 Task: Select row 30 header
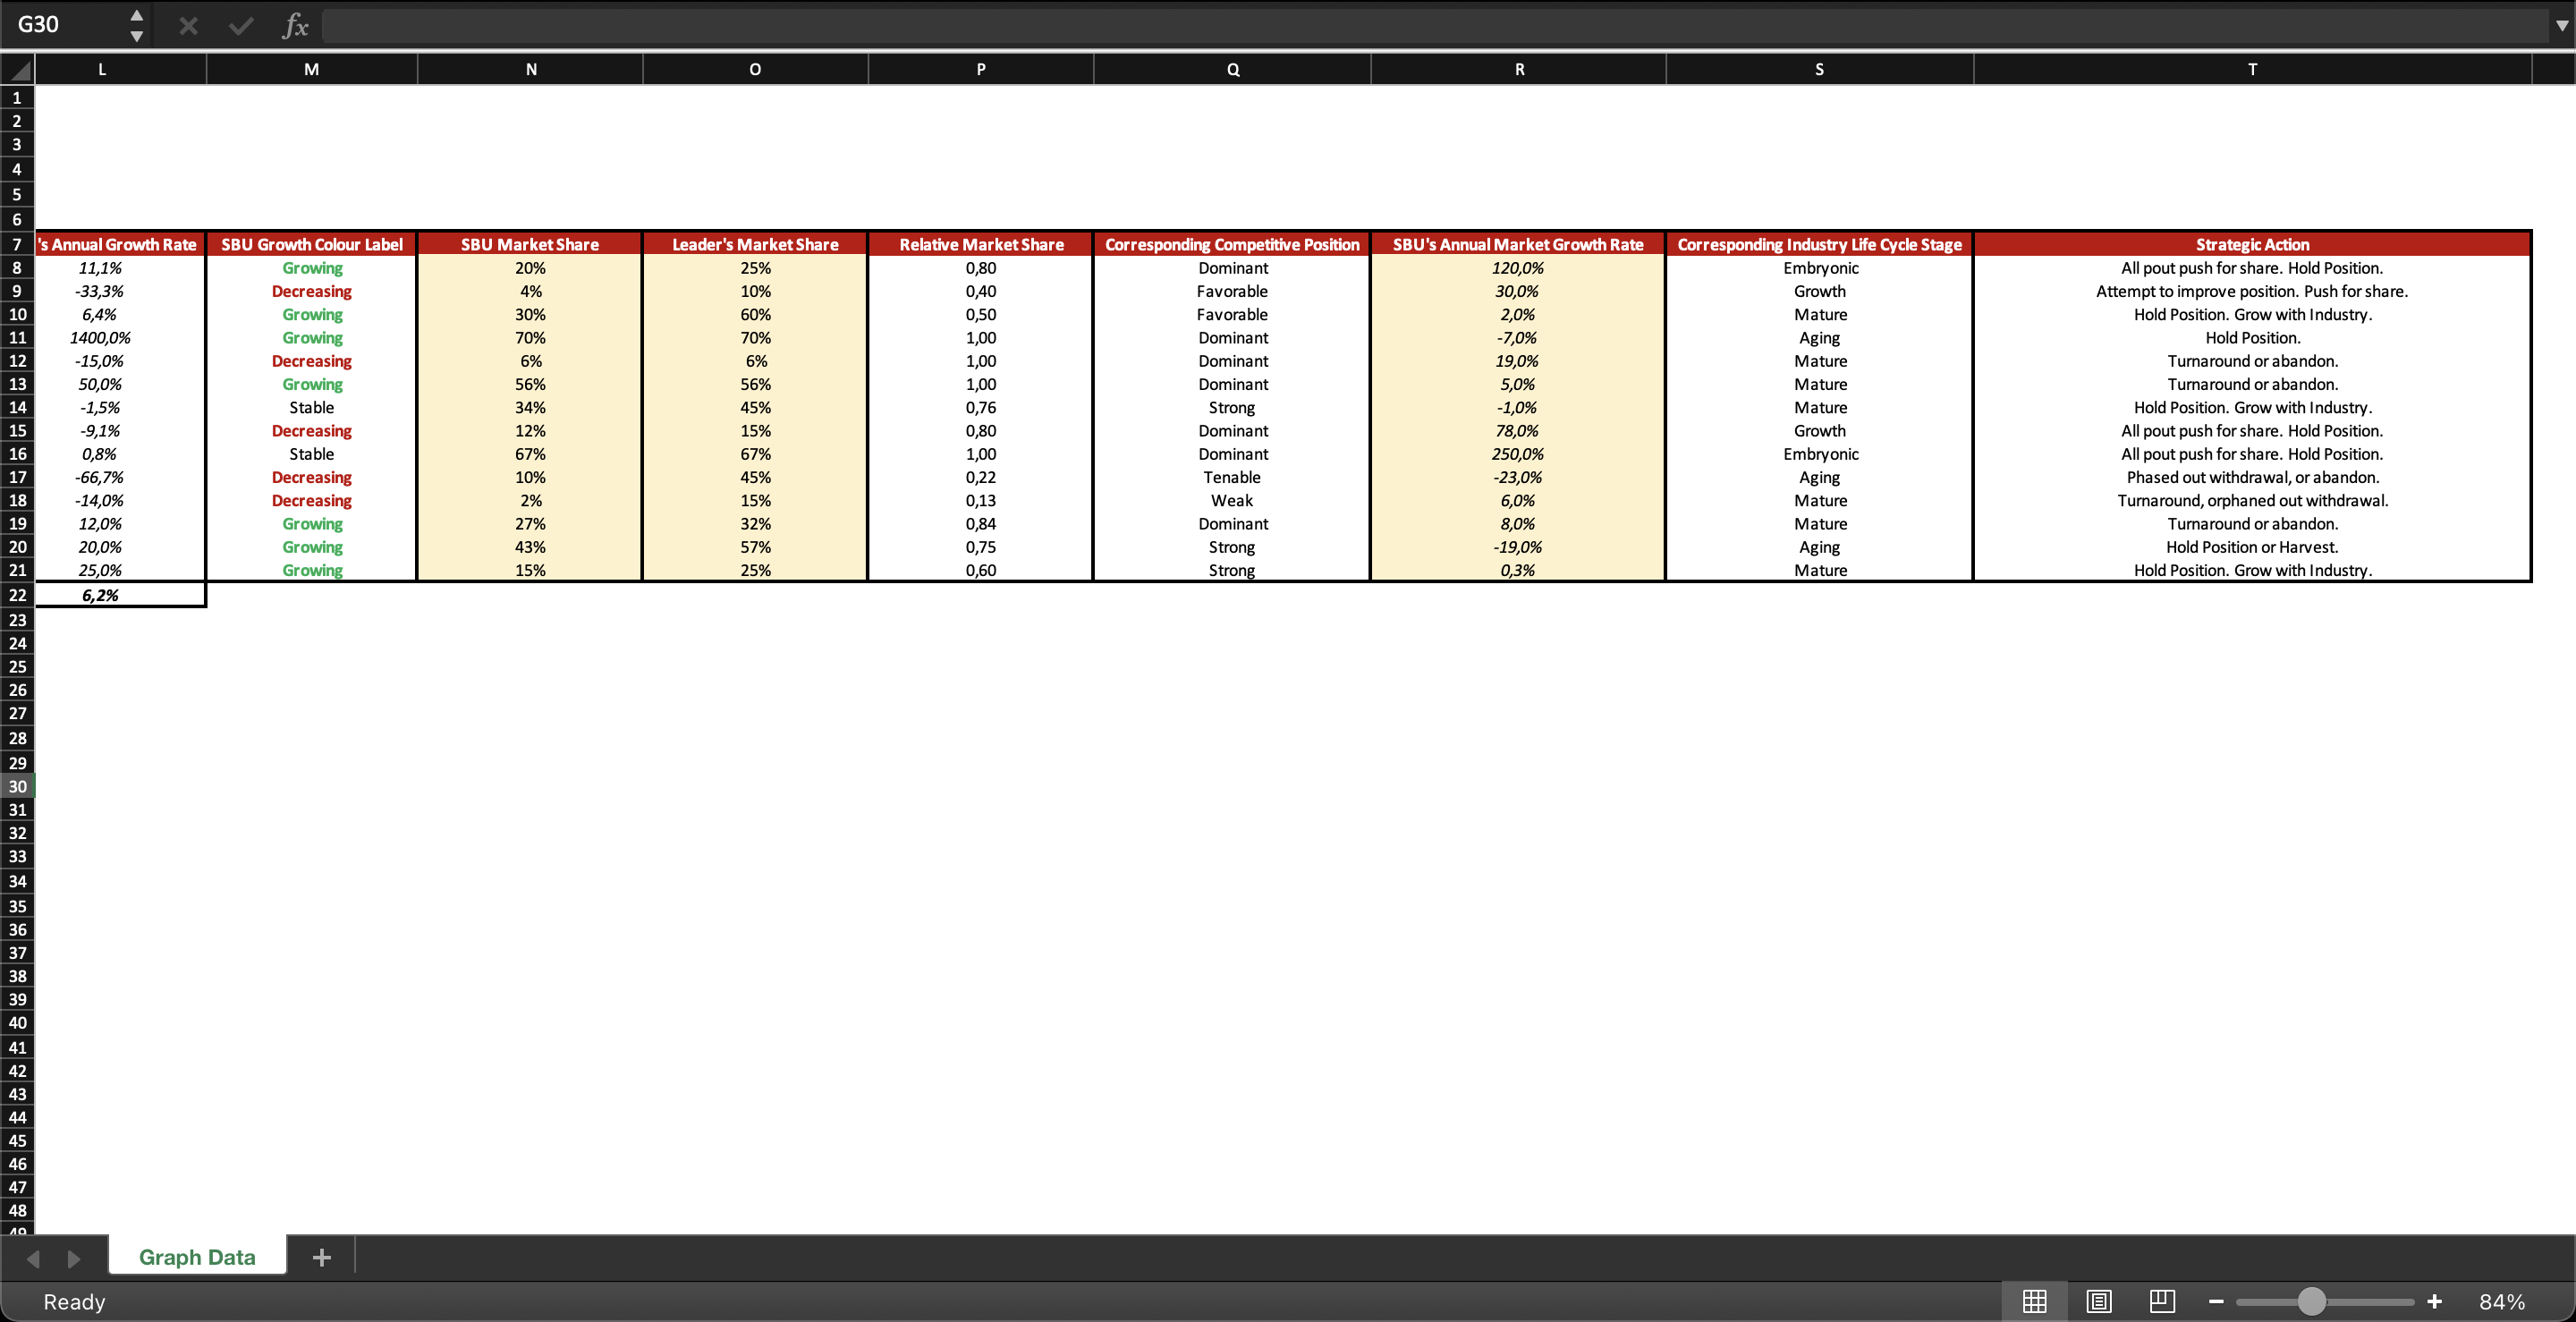[17, 786]
